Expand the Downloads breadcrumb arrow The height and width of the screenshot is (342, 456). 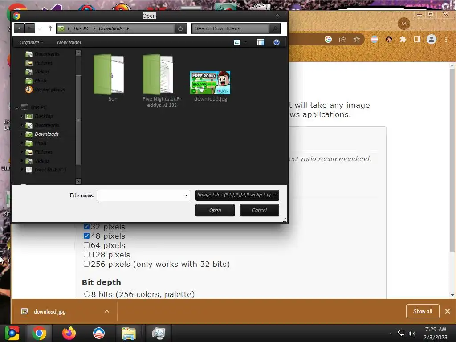tap(128, 28)
